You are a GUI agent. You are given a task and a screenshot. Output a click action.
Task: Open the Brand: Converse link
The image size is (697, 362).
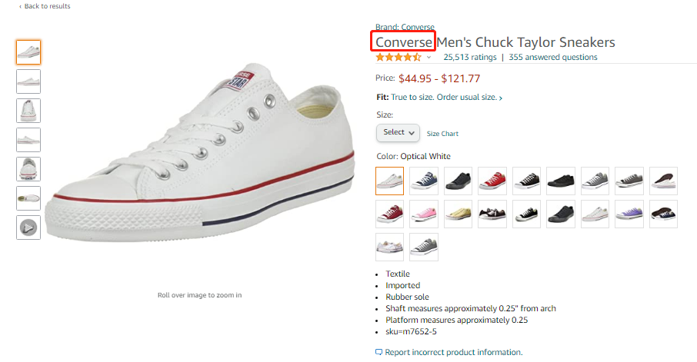click(405, 27)
